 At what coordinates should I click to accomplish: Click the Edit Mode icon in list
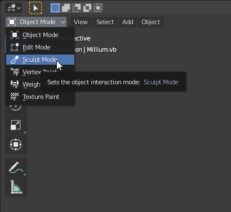click(x=15, y=47)
